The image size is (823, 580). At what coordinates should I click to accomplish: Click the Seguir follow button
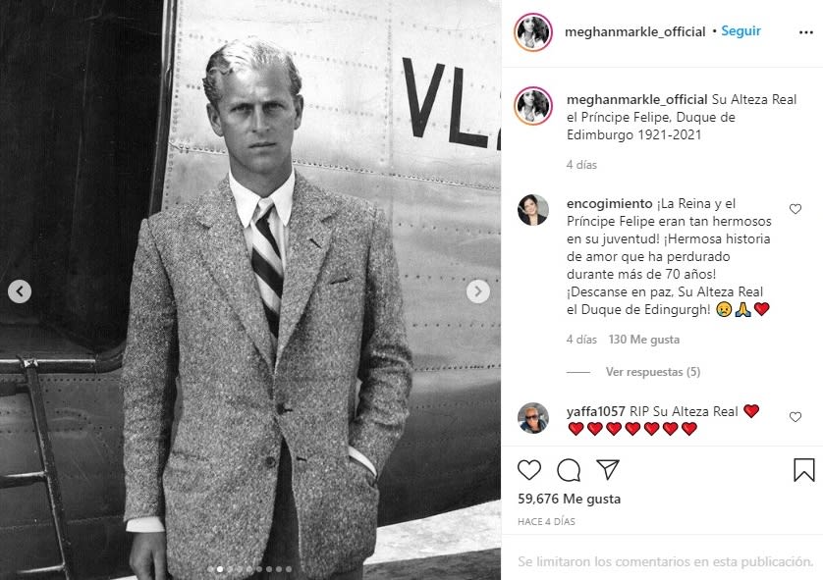pos(741,31)
